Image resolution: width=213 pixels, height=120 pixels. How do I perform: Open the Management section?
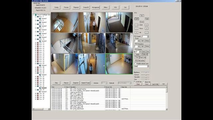(x=96, y=7)
